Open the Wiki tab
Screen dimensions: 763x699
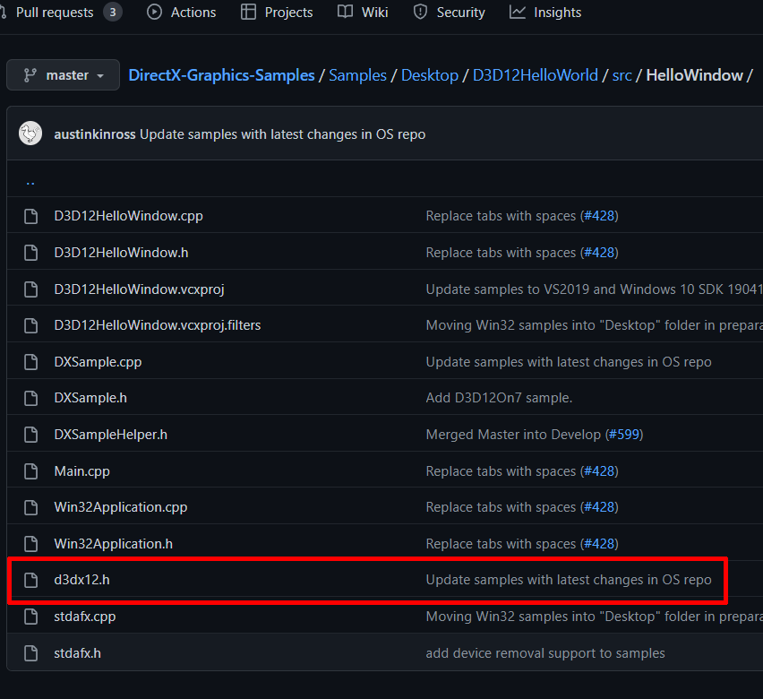[x=363, y=13]
